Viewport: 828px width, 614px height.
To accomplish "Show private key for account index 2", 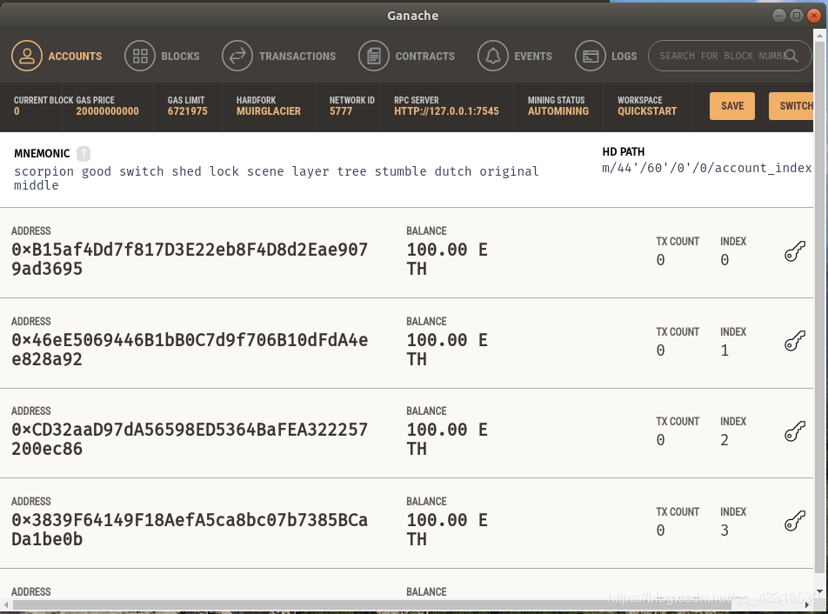I will pyautogui.click(x=795, y=431).
